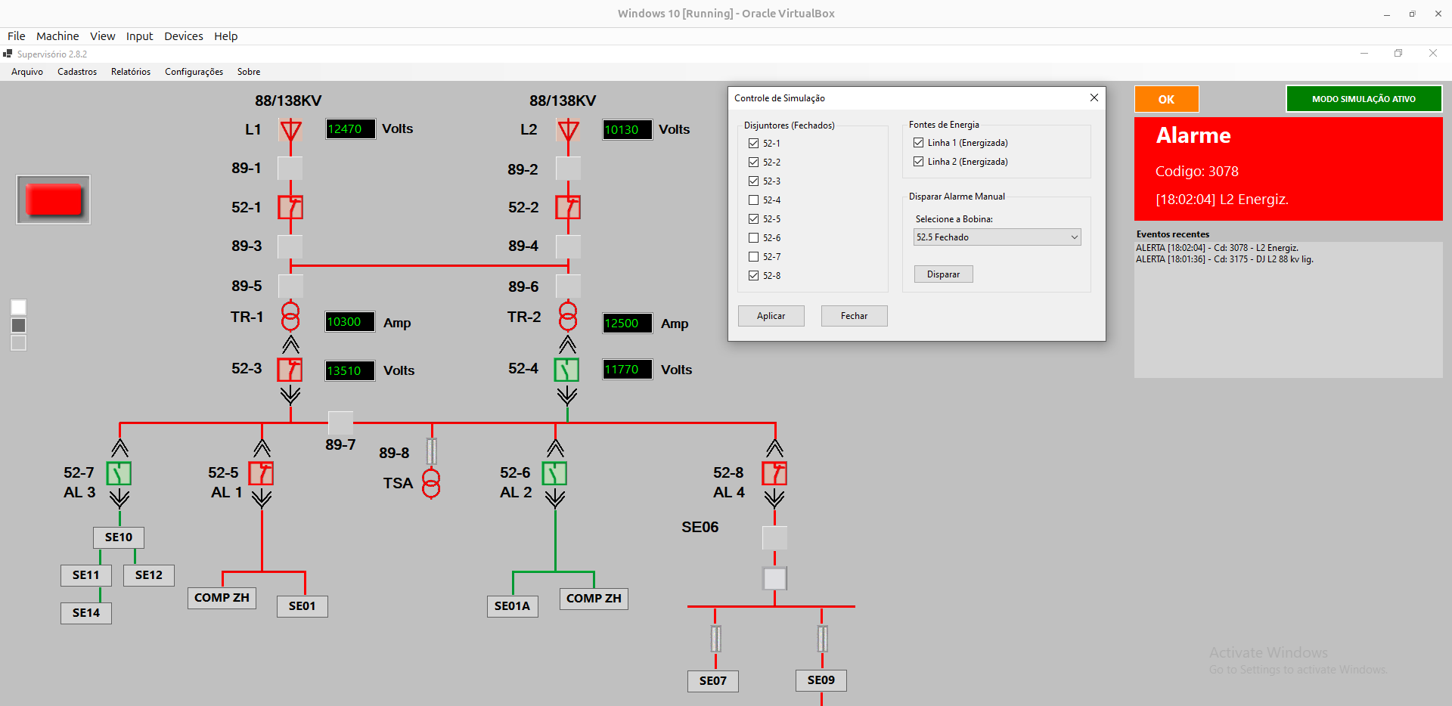Close the Controle de Simulação dialog
This screenshot has height=706, width=1452.
point(1094,98)
